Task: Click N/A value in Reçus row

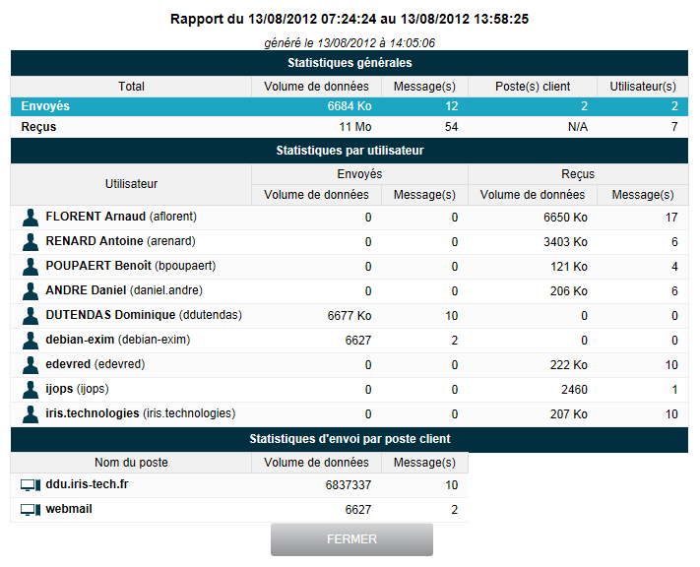Action: (x=578, y=127)
